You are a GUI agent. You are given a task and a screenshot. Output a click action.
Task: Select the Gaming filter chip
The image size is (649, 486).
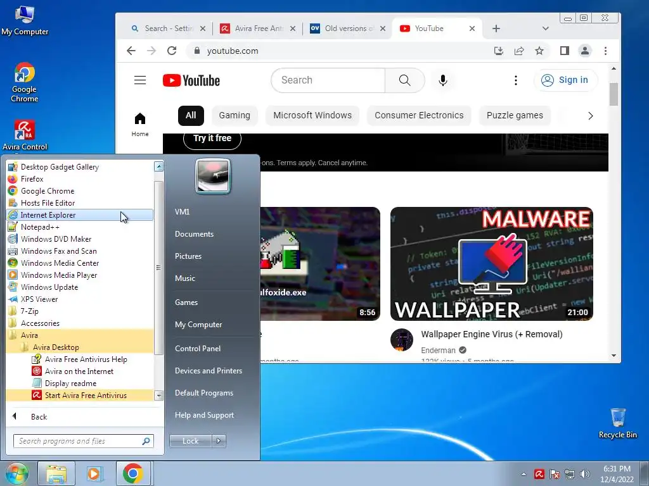pyautogui.click(x=235, y=115)
